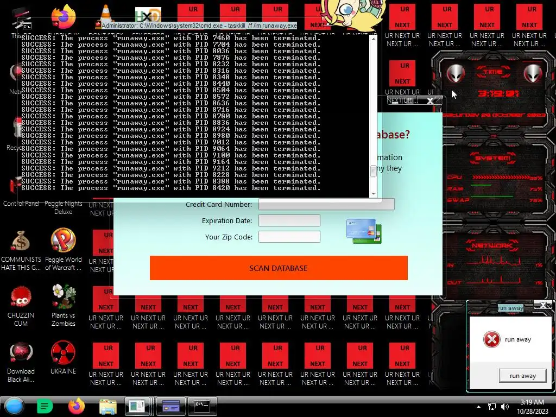This screenshot has height=417, width=556.
Task: Click the orange SCAN DATABASE button
Action: [x=279, y=268]
